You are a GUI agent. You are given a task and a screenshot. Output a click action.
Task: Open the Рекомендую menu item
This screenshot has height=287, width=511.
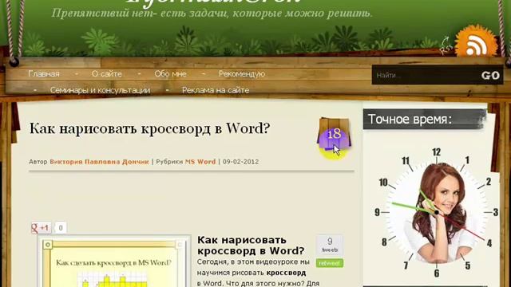click(242, 74)
